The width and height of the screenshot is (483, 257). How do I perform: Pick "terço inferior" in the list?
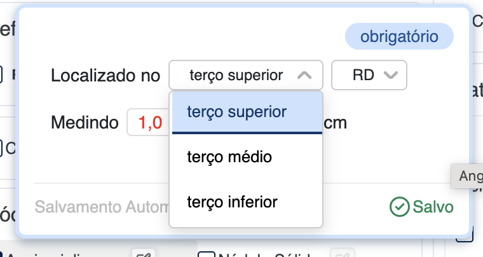(x=232, y=202)
